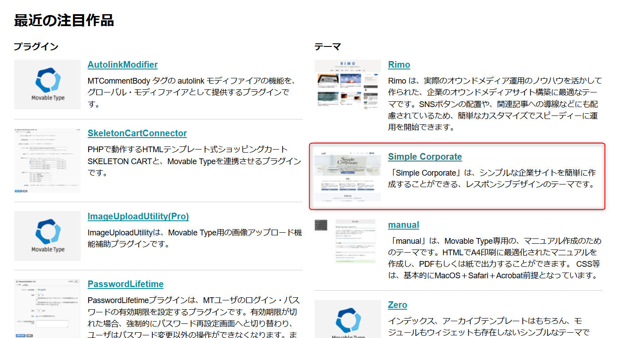Open the SkeletonCartConnector plugin link
Viewport: 641px width, 338px height.
(x=137, y=133)
